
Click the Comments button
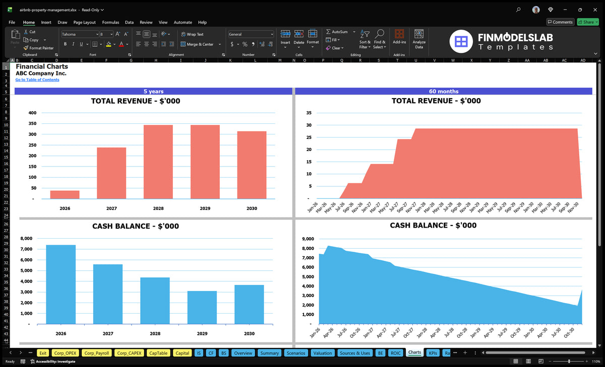click(x=560, y=22)
